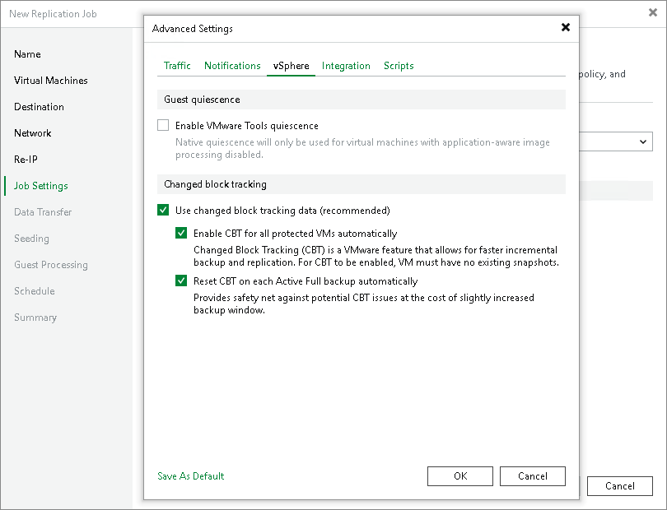667x510 pixels.
Task: Click the Summary wizard step
Action: (35, 318)
